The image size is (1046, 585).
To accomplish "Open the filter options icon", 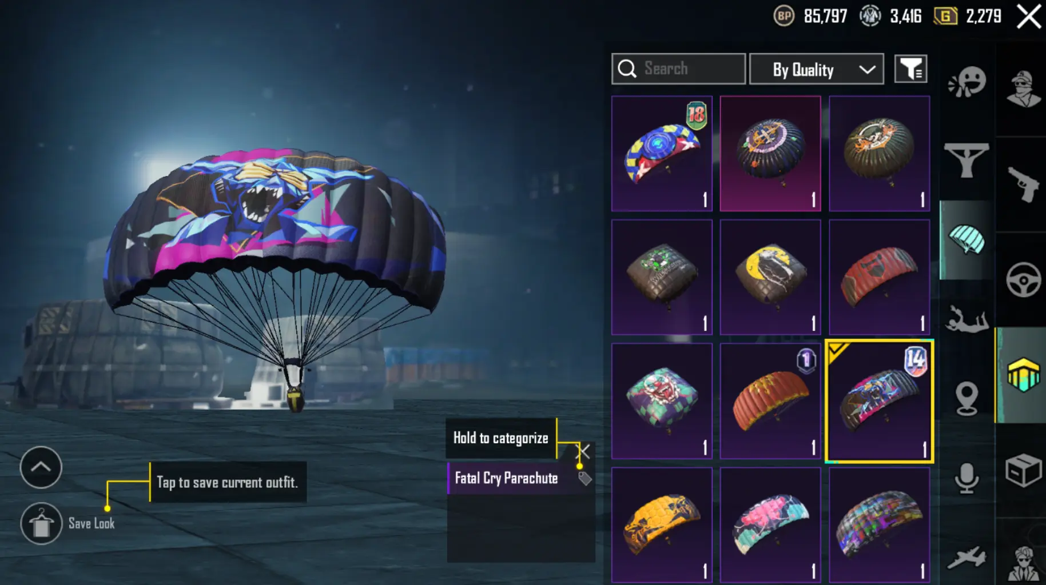I will click(x=910, y=69).
